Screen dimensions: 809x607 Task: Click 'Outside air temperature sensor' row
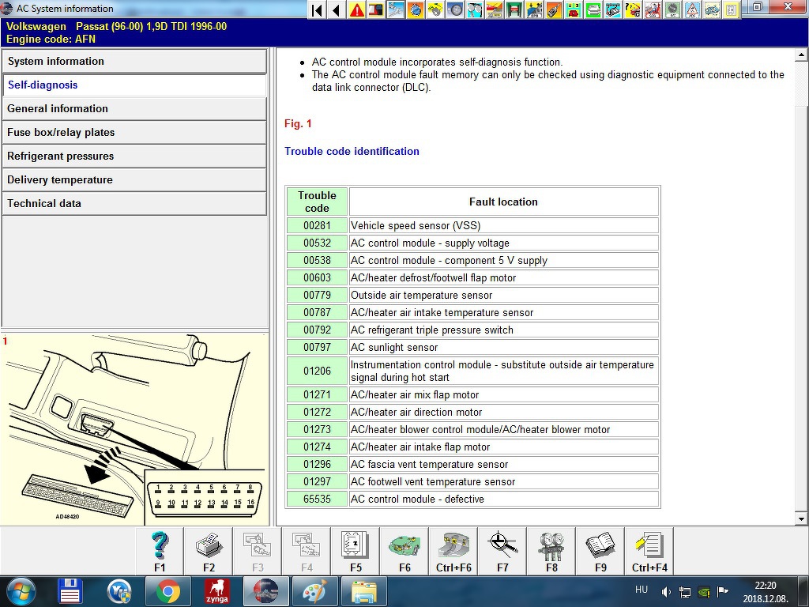click(x=503, y=296)
